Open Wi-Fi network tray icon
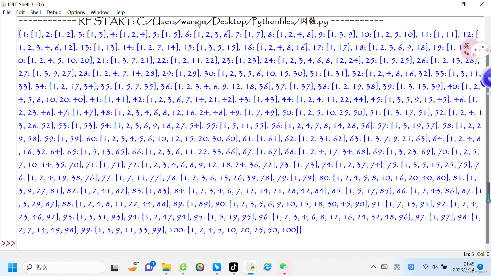Viewport: 491px width, 276px height. [x=426, y=267]
